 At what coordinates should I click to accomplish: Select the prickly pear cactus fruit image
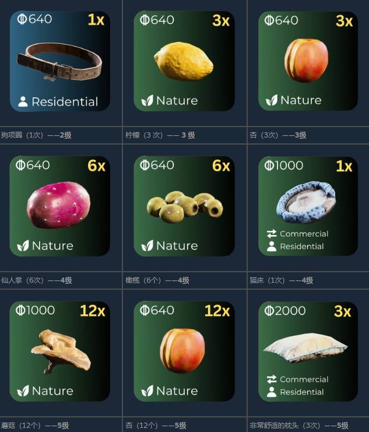point(58,205)
